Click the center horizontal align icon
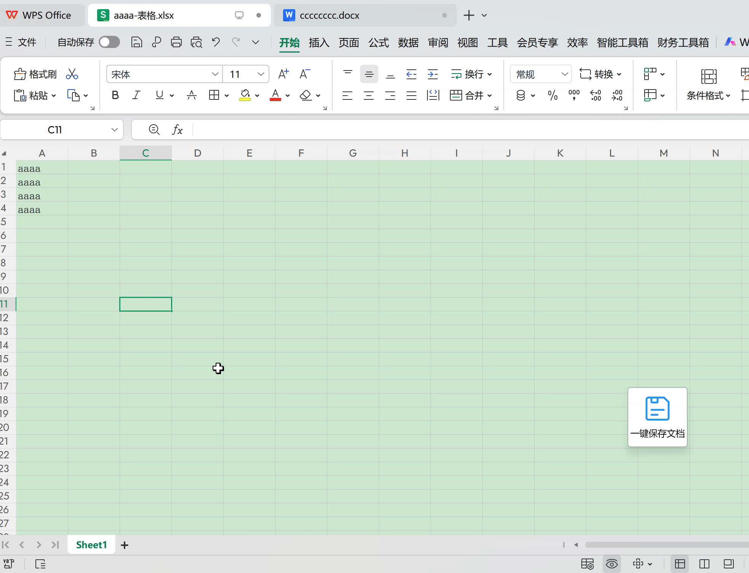 (x=368, y=95)
